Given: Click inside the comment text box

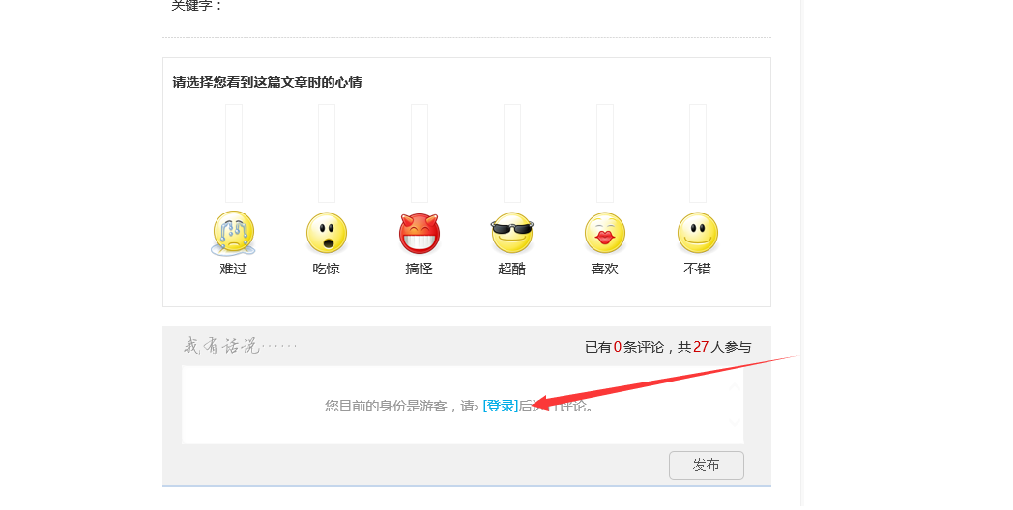Looking at the screenshot, I should (x=463, y=405).
